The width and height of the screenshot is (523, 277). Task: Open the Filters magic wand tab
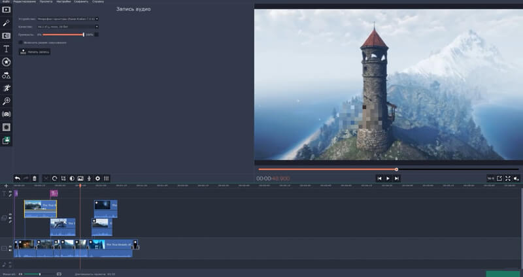6,23
